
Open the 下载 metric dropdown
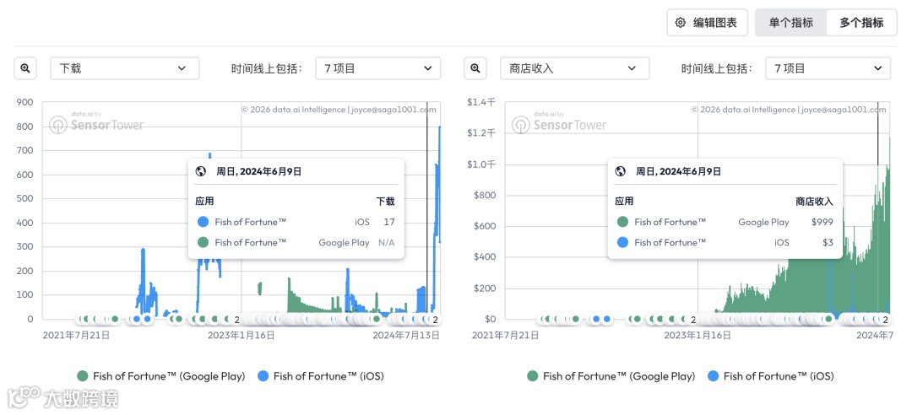click(124, 68)
